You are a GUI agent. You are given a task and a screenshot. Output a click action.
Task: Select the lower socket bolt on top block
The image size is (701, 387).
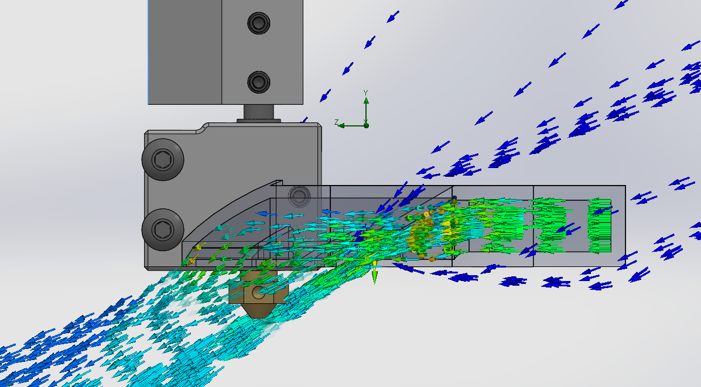(259, 82)
